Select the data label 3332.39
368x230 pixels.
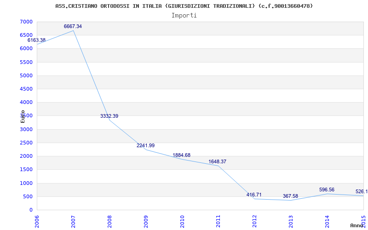pyautogui.click(x=109, y=116)
